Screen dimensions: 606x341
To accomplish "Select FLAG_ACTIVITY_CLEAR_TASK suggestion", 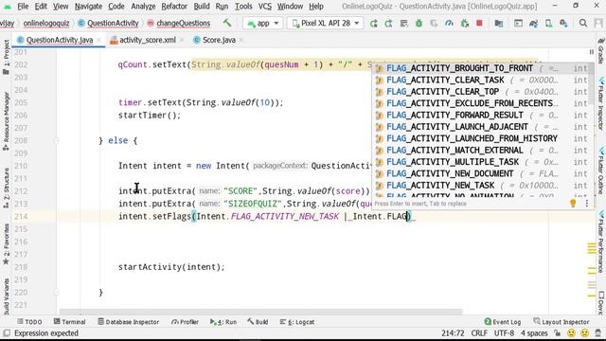I will pyautogui.click(x=482, y=80).
